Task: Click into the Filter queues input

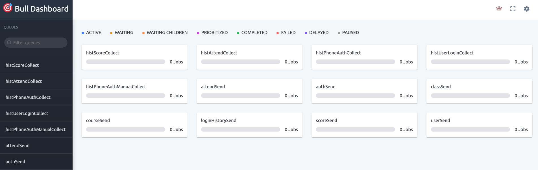Action: pos(38,43)
